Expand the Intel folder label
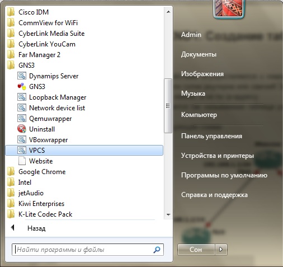The height and width of the screenshot is (267, 283). point(25,182)
